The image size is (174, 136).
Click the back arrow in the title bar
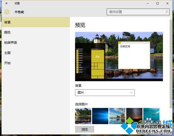pos(7,3)
